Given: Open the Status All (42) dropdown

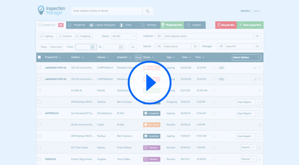Looking at the screenshot, I should tap(124, 36).
